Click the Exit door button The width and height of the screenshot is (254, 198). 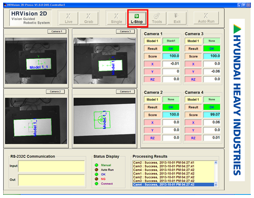point(177,18)
